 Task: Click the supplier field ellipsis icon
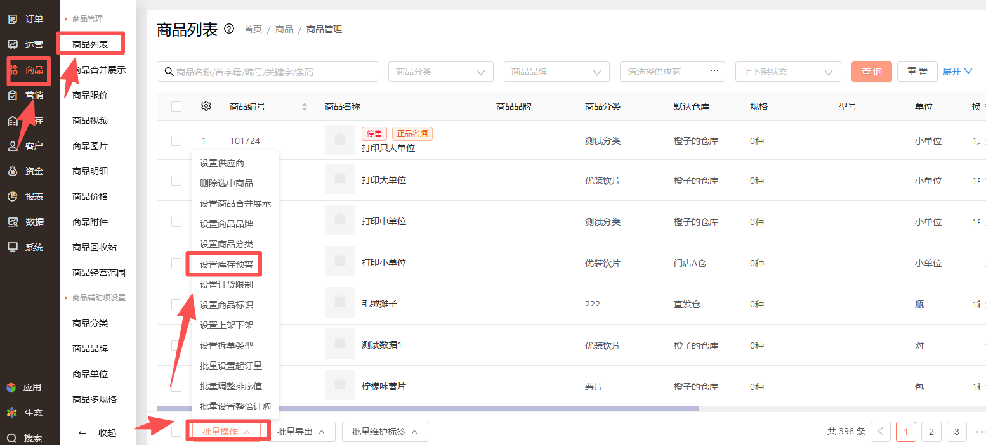[714, 71]
